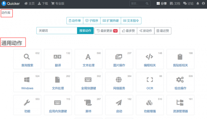Open the 剪贴板相关 clipboard icon
Viewport: 207px width, 119px height.
(180, 57)
